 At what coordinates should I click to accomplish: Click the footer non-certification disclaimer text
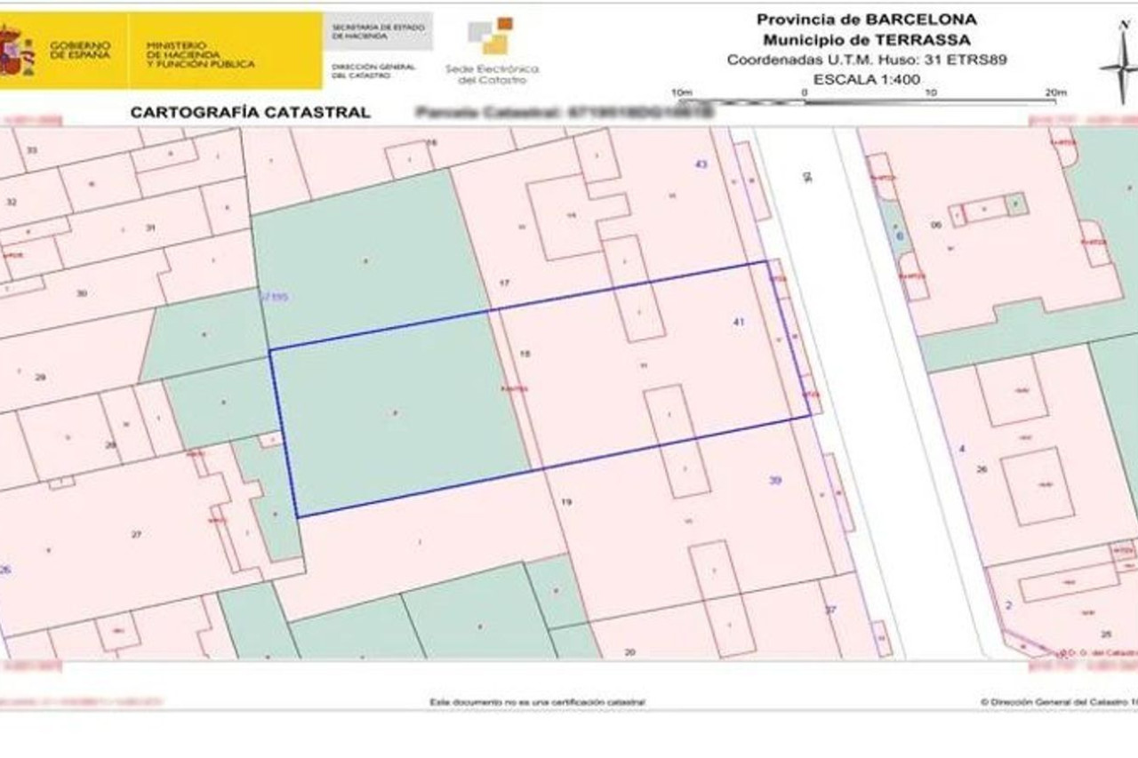coord(538,702)
